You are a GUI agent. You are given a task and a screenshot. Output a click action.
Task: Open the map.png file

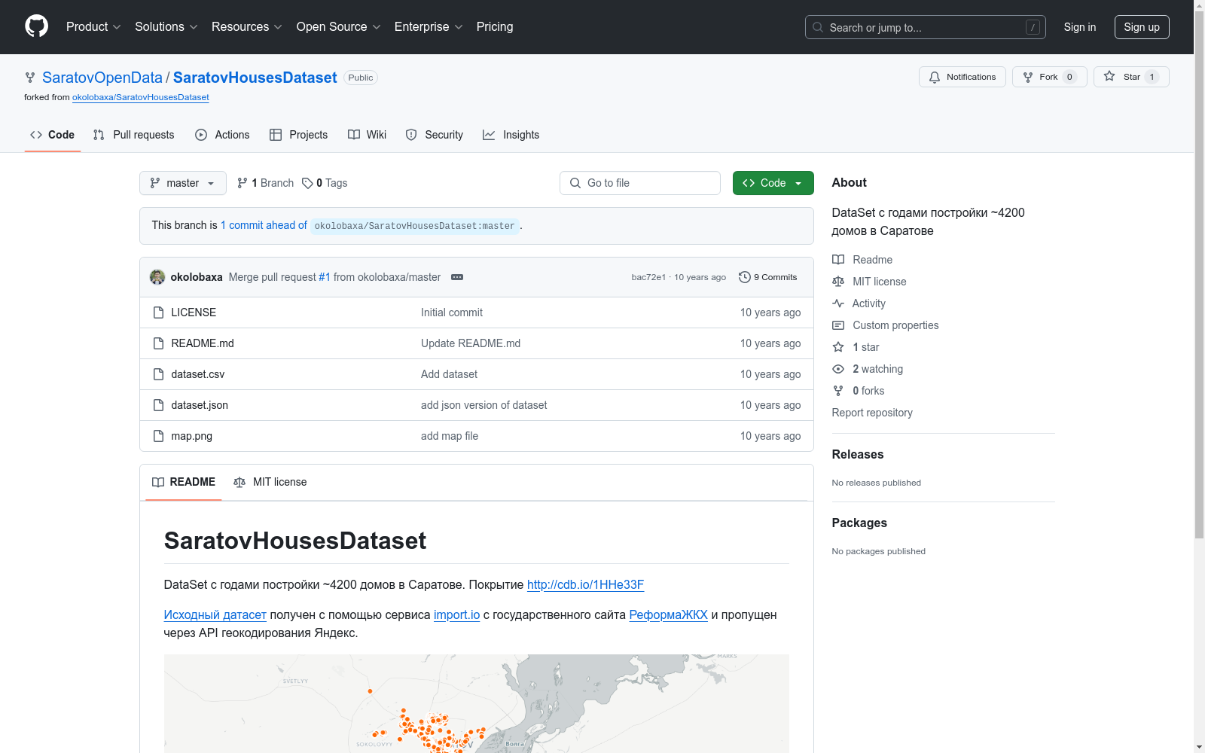click(x=192, y=436)
